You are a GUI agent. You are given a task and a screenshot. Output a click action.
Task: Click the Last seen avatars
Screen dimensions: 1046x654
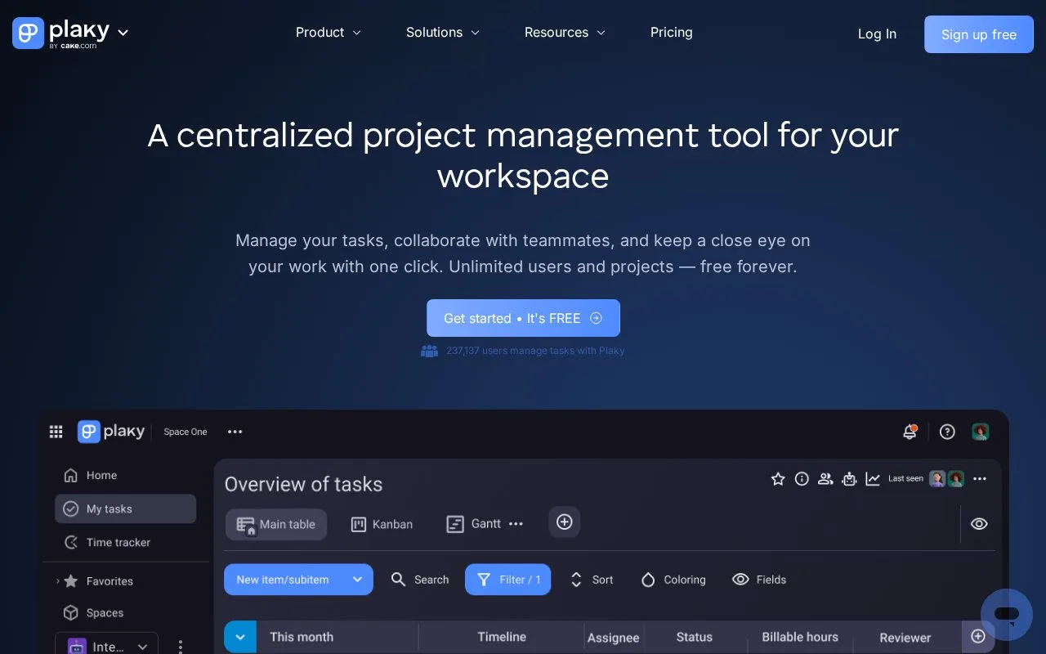click(946, 479)
